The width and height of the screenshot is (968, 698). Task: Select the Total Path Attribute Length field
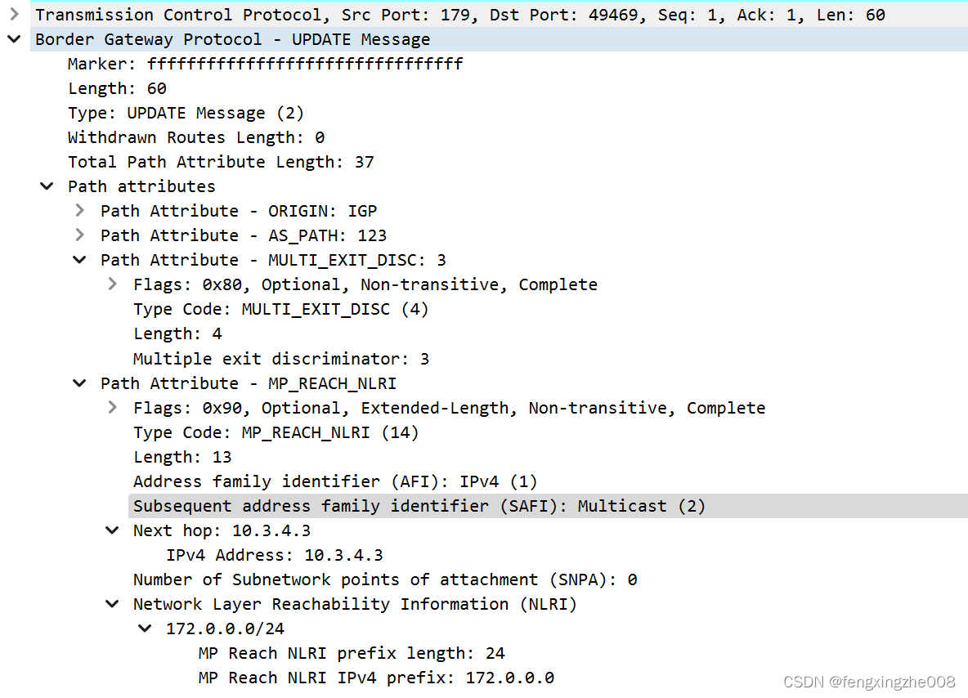pos(221,162)
